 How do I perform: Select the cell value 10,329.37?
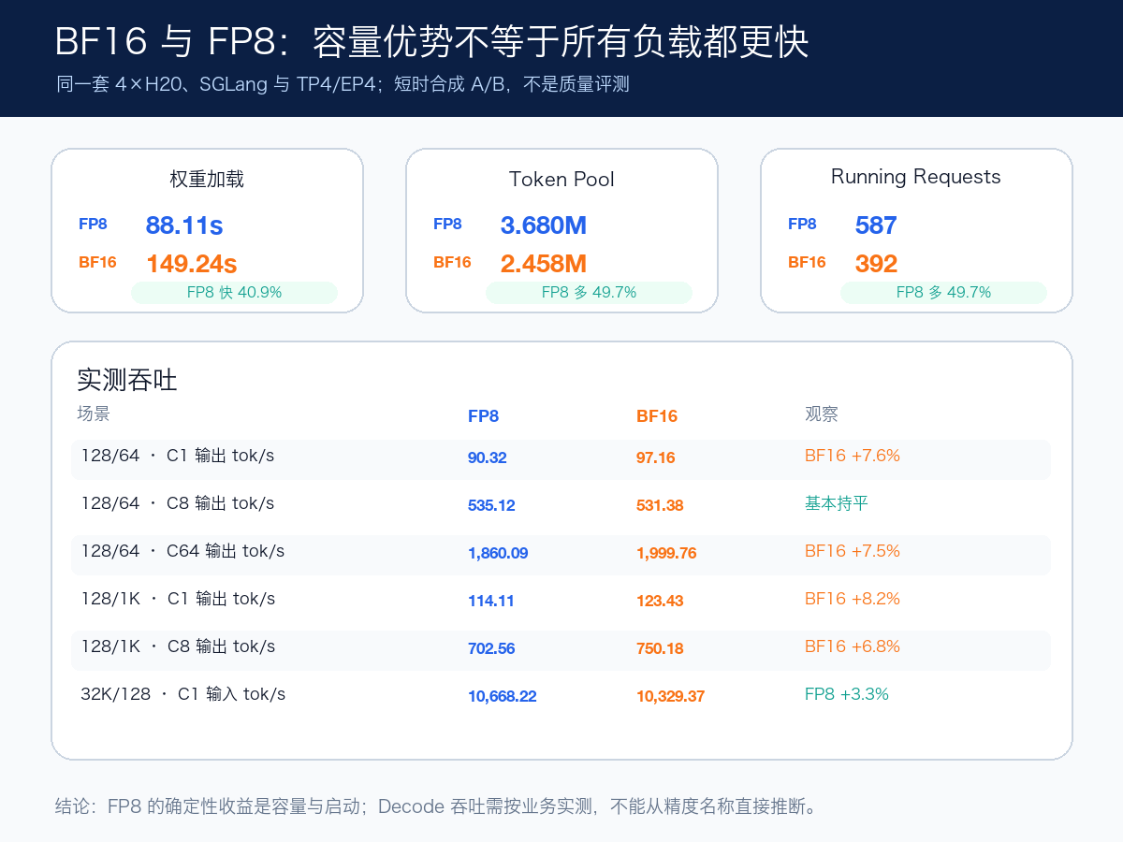click(x=670, y=696)
